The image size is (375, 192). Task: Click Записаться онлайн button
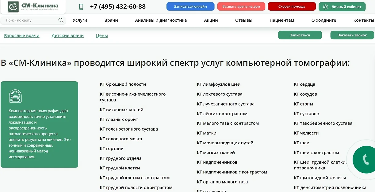(x=190, y=6)
